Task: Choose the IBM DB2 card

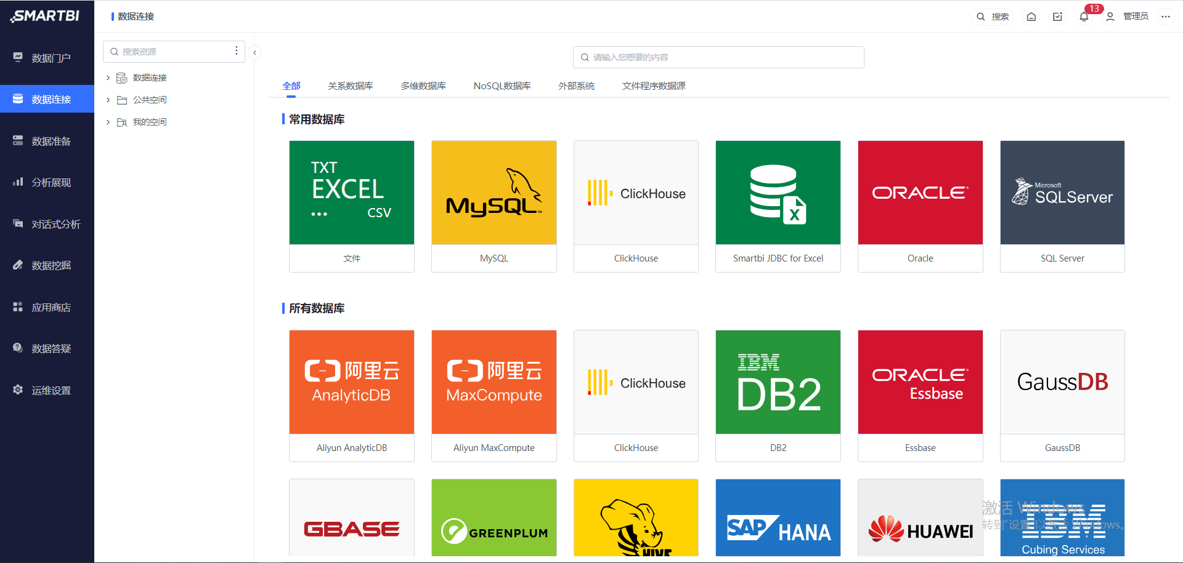Action: (778, 396)
